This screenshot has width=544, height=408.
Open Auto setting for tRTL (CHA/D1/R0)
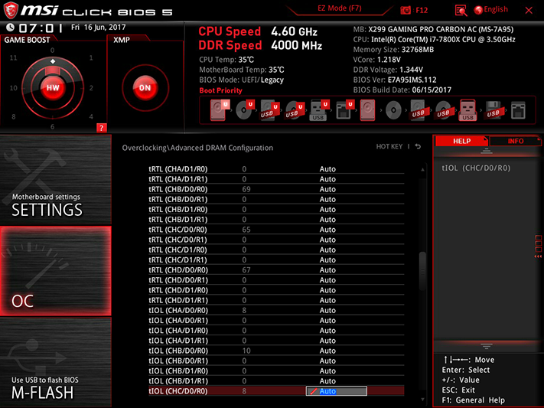(x=327, y=169)
